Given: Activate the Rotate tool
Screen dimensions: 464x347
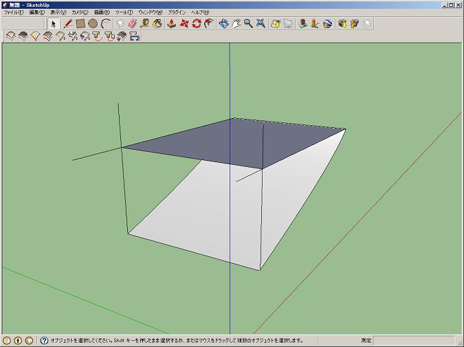Looking at the screenshot, I should 197,23.
